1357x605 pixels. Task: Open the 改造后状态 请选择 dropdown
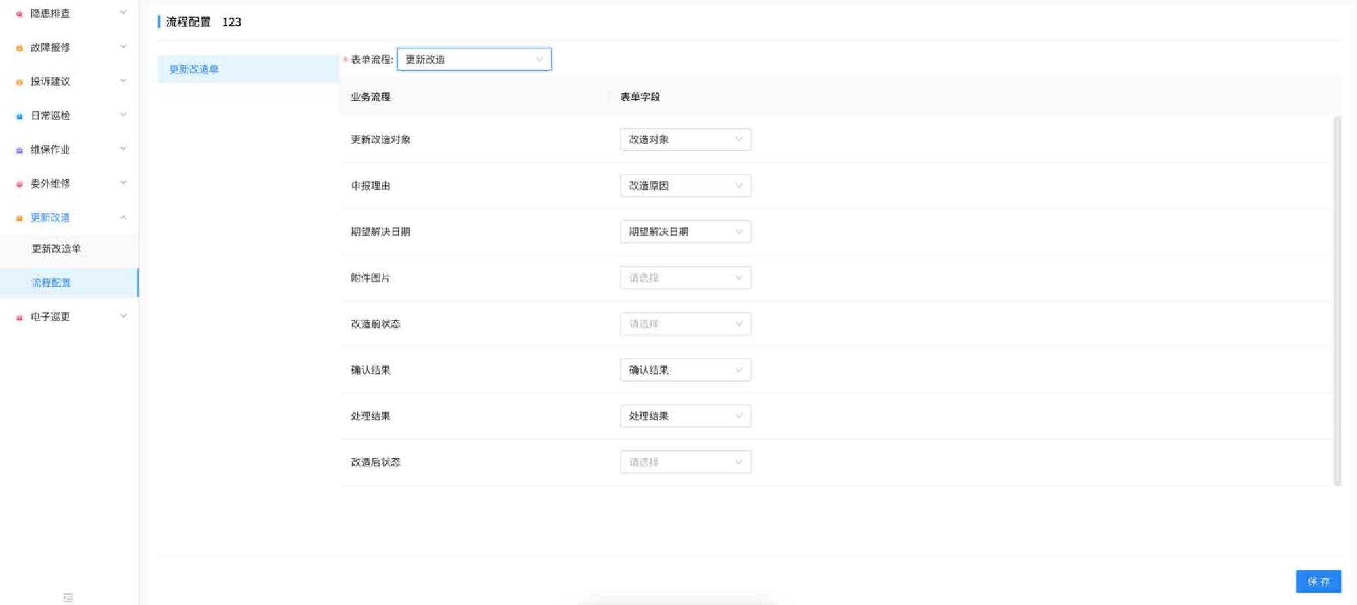(x=685, y=462)
